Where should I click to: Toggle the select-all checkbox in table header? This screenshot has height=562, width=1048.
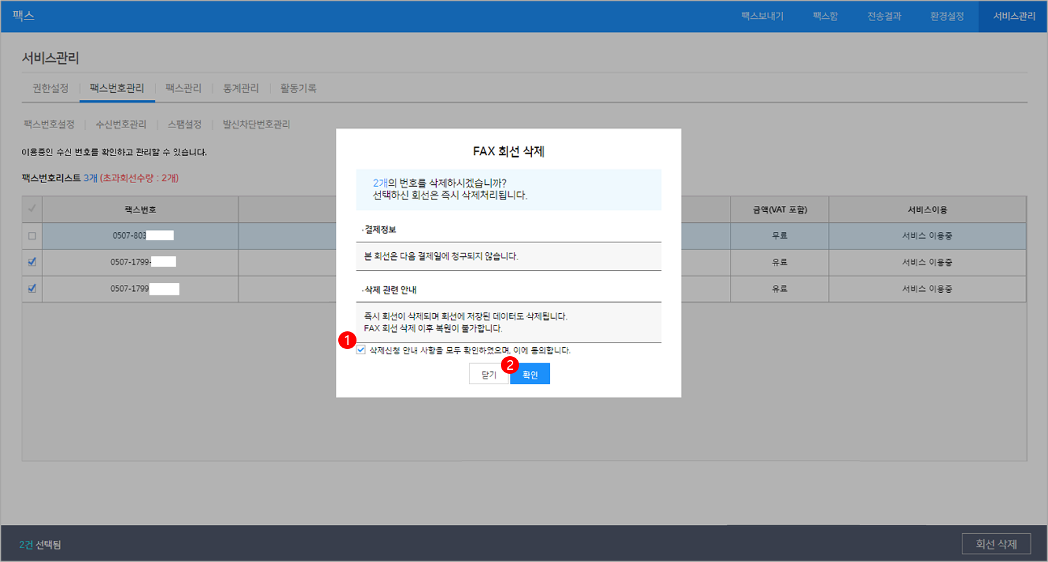pos(32,209)
